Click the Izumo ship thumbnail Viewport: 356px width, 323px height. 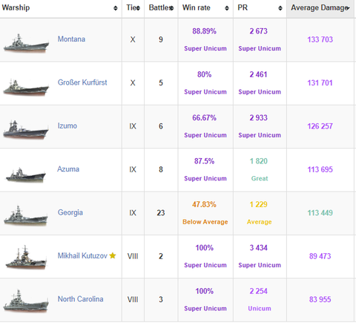(26, 130)
